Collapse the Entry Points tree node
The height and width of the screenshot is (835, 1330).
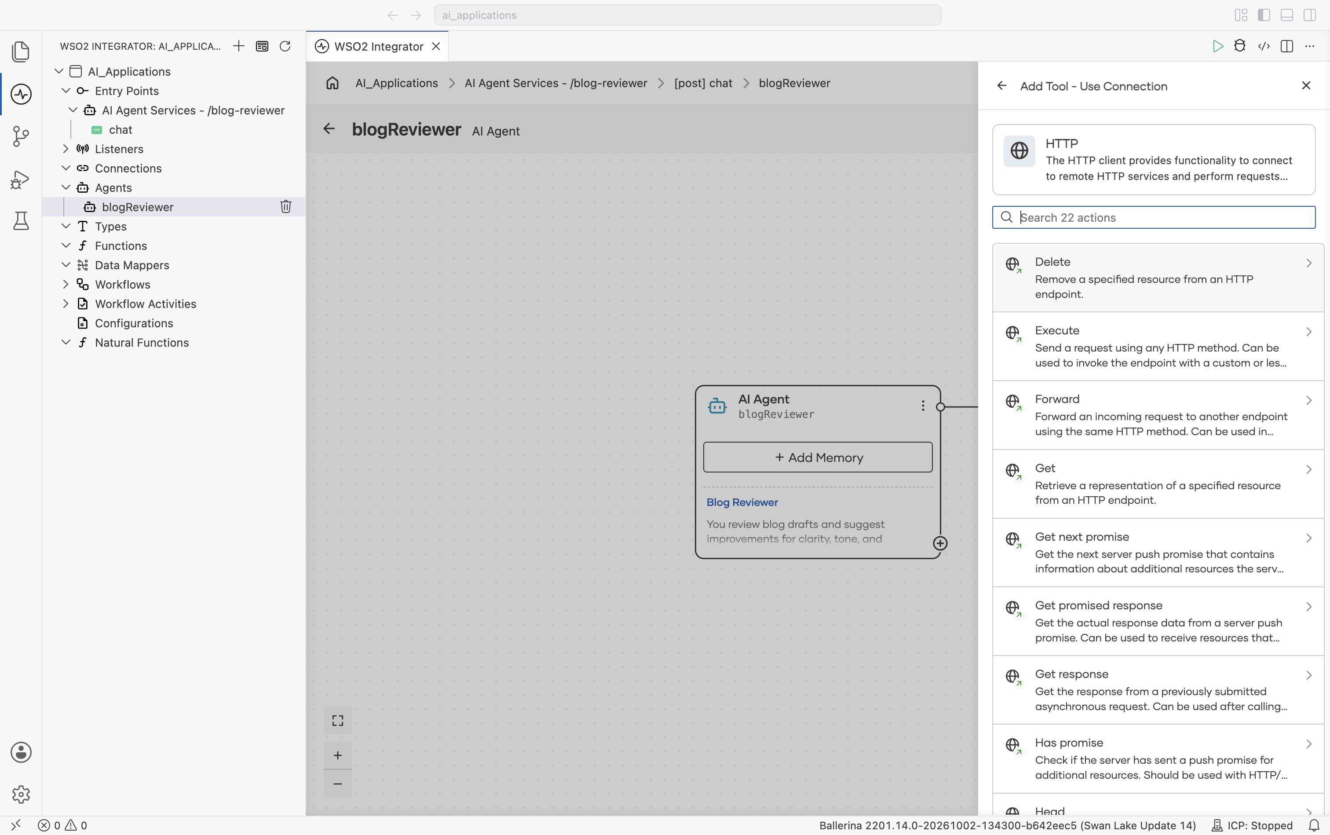pos(66,91)
